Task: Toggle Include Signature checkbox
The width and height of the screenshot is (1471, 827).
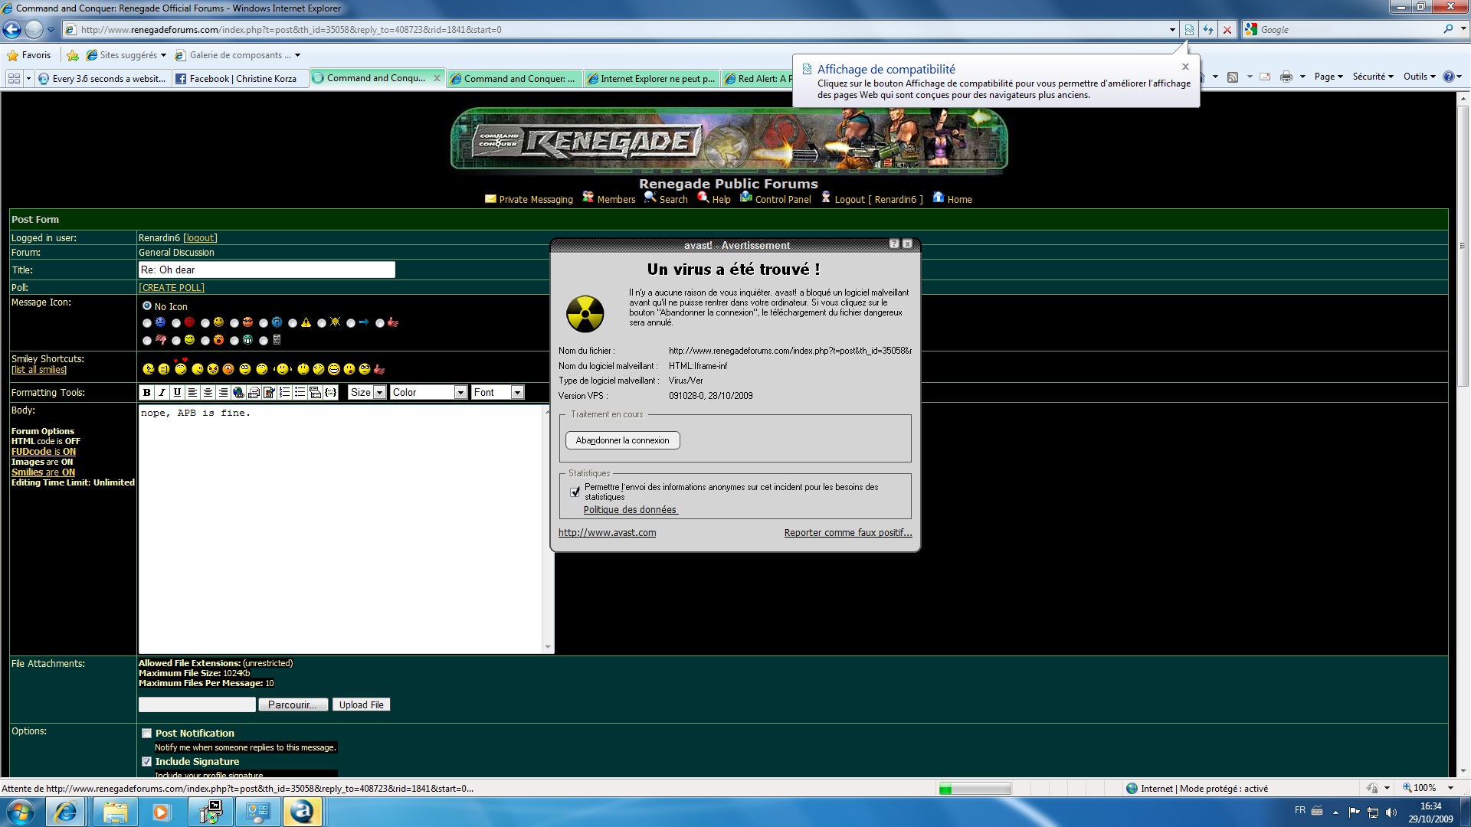Action: [x=145, y=760]
